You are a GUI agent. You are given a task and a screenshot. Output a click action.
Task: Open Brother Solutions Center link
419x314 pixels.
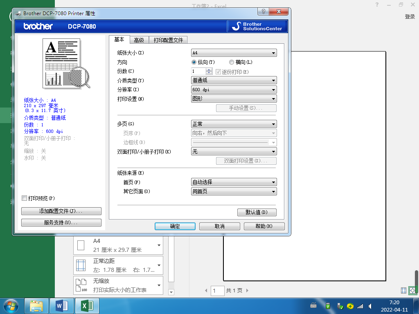[257, 27]
